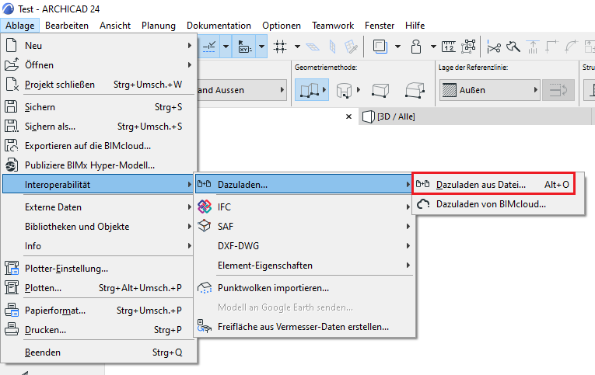Click the Dazuladen aus Datei icon
The image size is (595, 375).
click(423, 185)
